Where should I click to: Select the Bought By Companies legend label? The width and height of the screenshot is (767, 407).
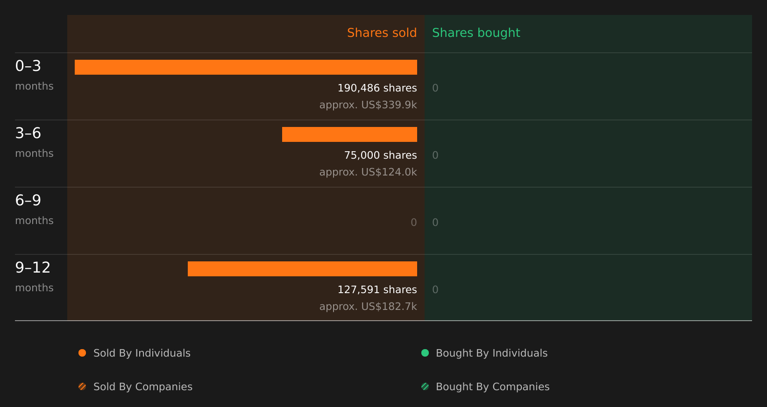point(492,387)
